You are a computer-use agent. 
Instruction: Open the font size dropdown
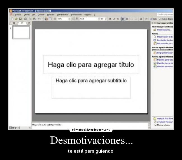(x=106, y=19)
